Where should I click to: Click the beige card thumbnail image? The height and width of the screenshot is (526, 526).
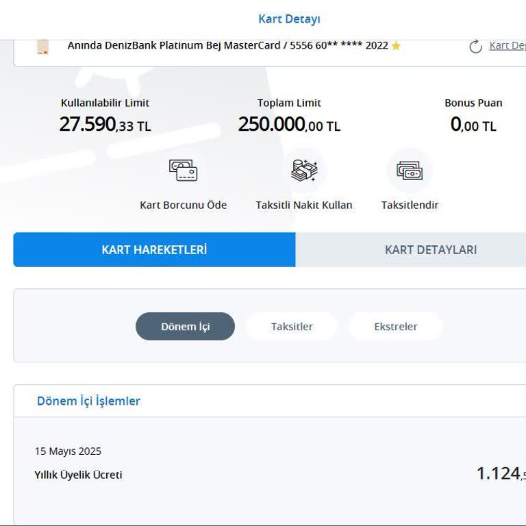click(42, 47)
